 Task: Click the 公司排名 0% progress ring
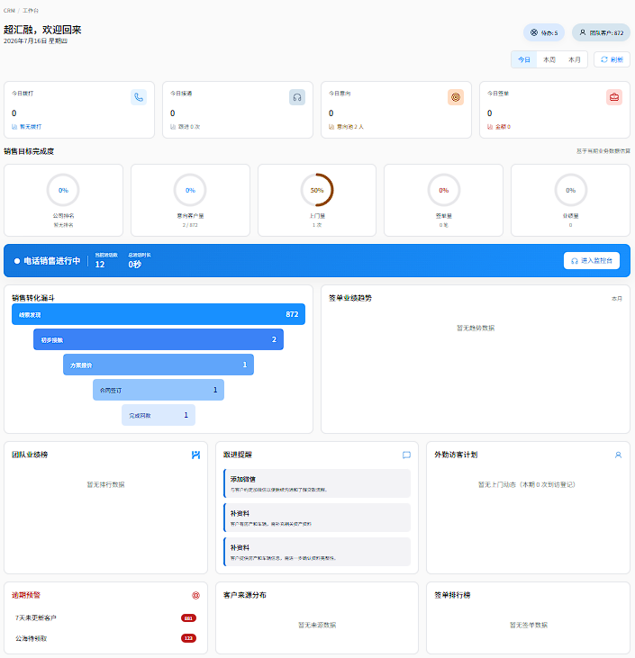63,190
